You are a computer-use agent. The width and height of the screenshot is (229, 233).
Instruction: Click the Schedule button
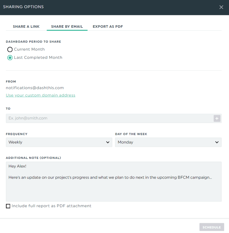212,227
